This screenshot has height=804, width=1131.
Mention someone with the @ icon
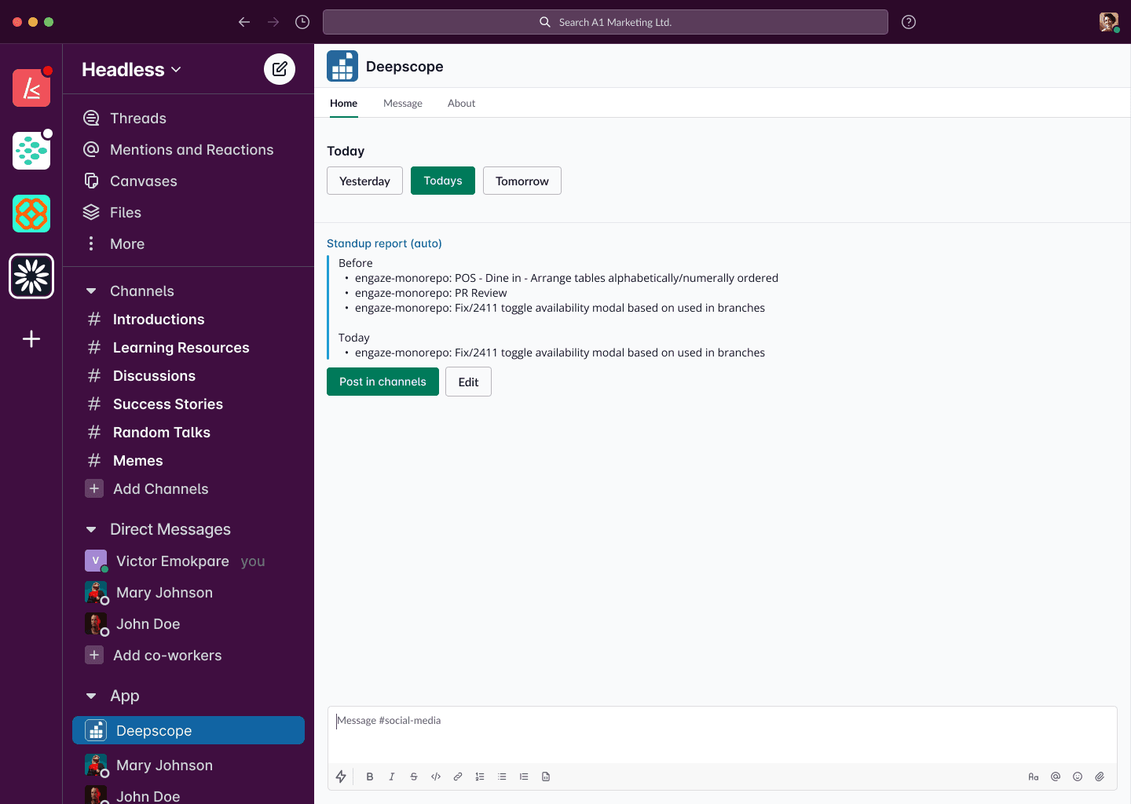click(1056, 777)
